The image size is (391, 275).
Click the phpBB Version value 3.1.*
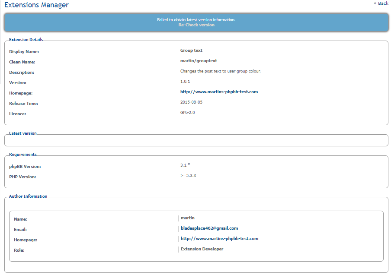pos(185,165)
